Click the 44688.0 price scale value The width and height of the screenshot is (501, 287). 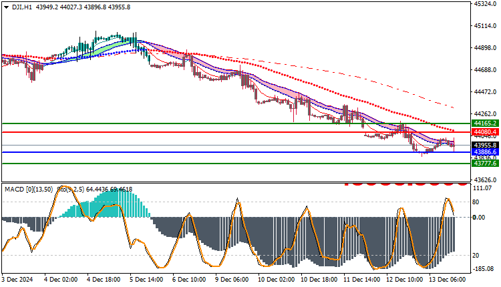tap(486, 70)
